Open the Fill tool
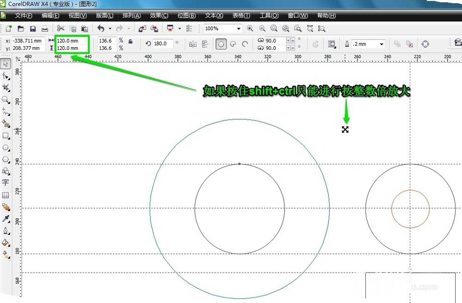The height and width of the screenshot is (303, 462). coord(6,243)
